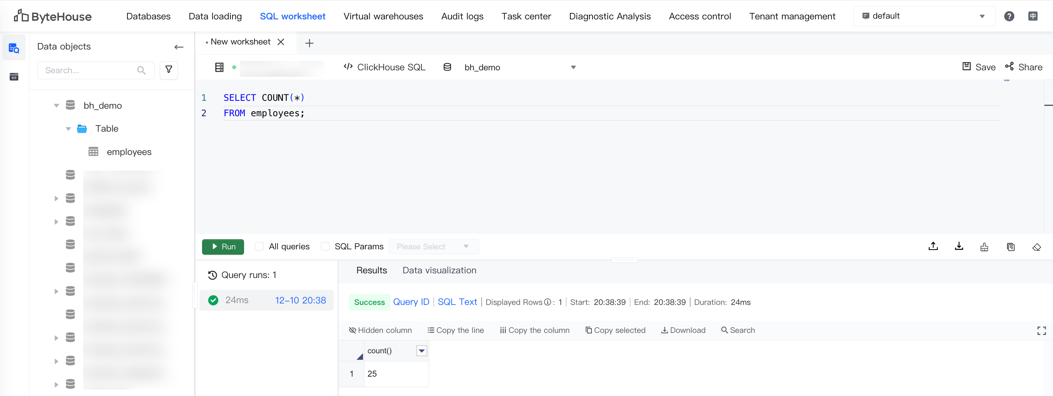Click the help question mark icon
Viewport: 1053px width, 396px height.
[x=1008, y=16]
